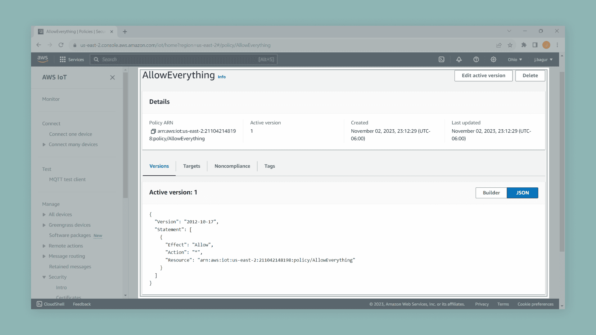Open the Chrome three-dot menu

[557, 45]
